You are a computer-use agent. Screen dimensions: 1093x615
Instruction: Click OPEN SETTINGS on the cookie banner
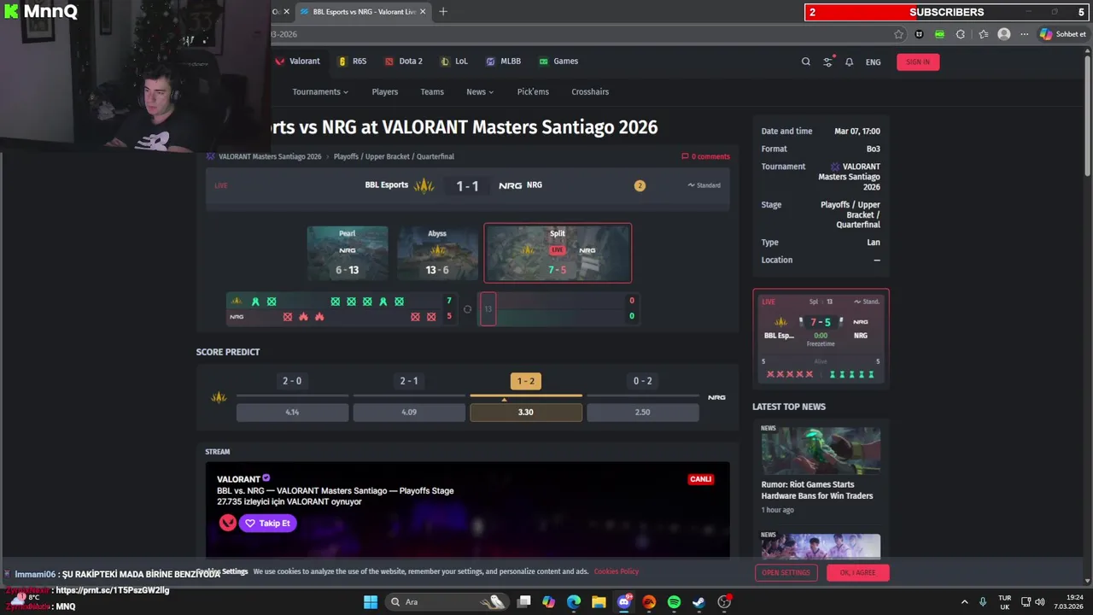click(x=786, y=572)
